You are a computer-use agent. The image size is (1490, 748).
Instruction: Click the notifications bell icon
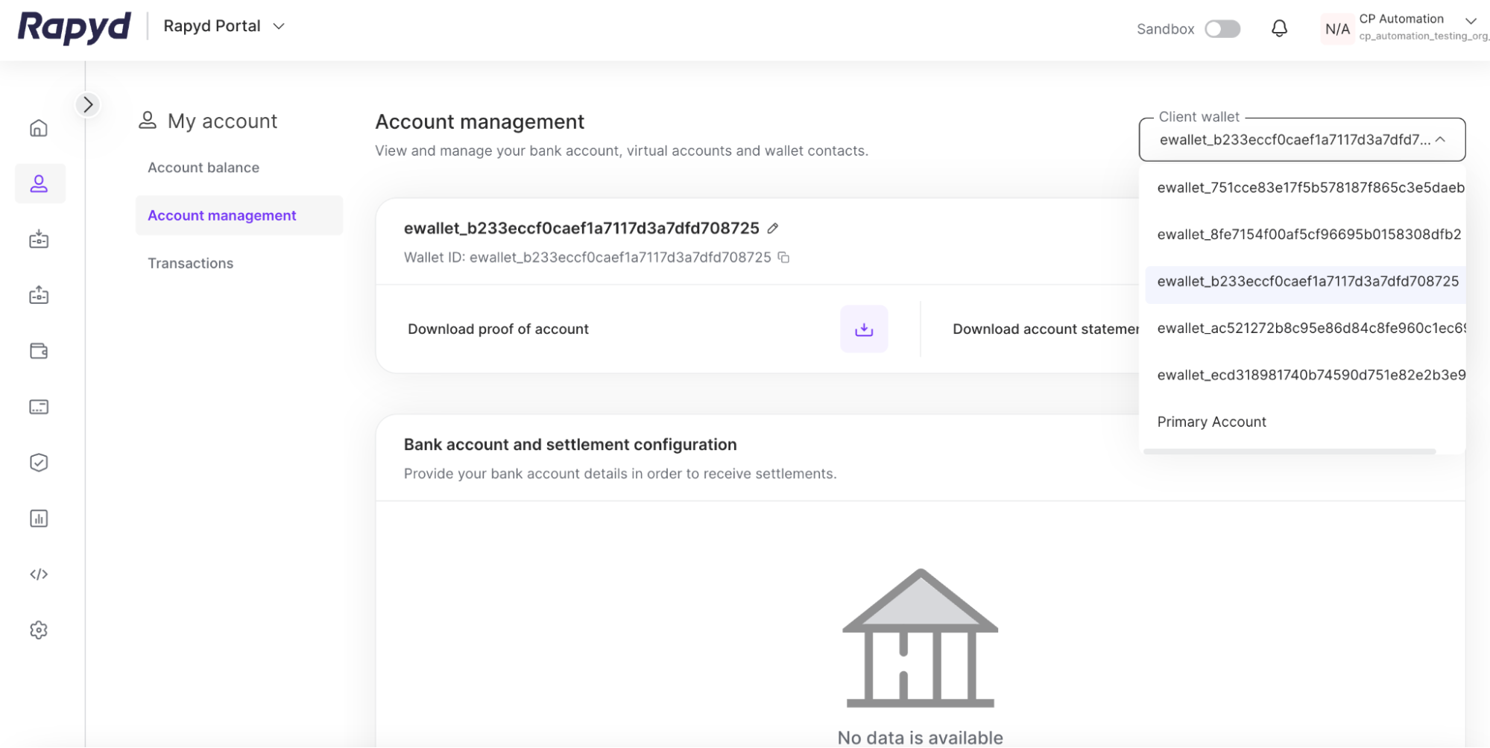pyautogui.click(x=1279, y=28)
